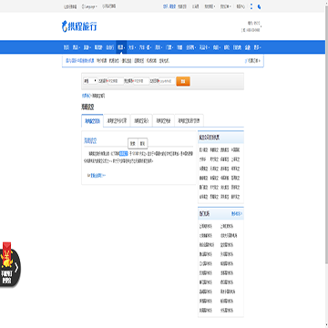
Task: Click the departure city input field
Action: 116,81
